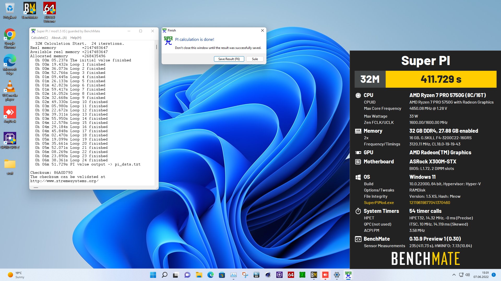
Task: Click the AMD Radeon(TM) Graphics GPU value
Action: coord(440,152)
